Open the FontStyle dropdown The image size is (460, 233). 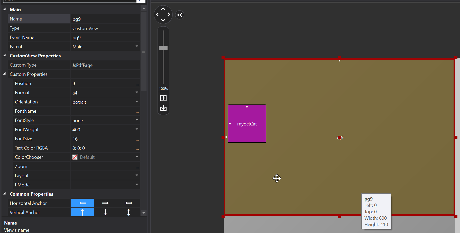[x=137, y=120]
